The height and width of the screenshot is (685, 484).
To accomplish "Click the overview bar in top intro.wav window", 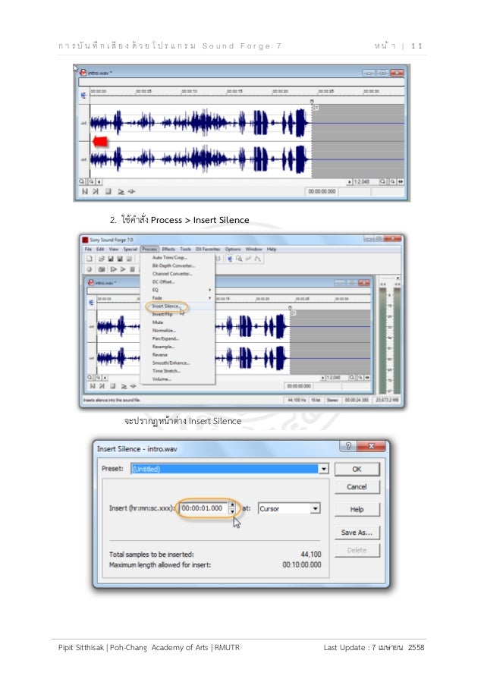I will pos(241,82).
